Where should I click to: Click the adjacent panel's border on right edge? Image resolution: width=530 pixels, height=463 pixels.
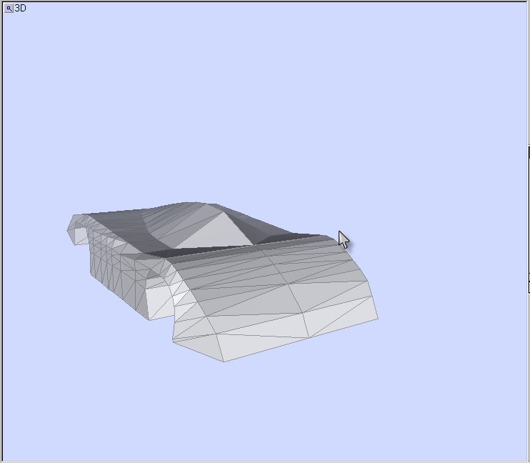click(528, 214)
